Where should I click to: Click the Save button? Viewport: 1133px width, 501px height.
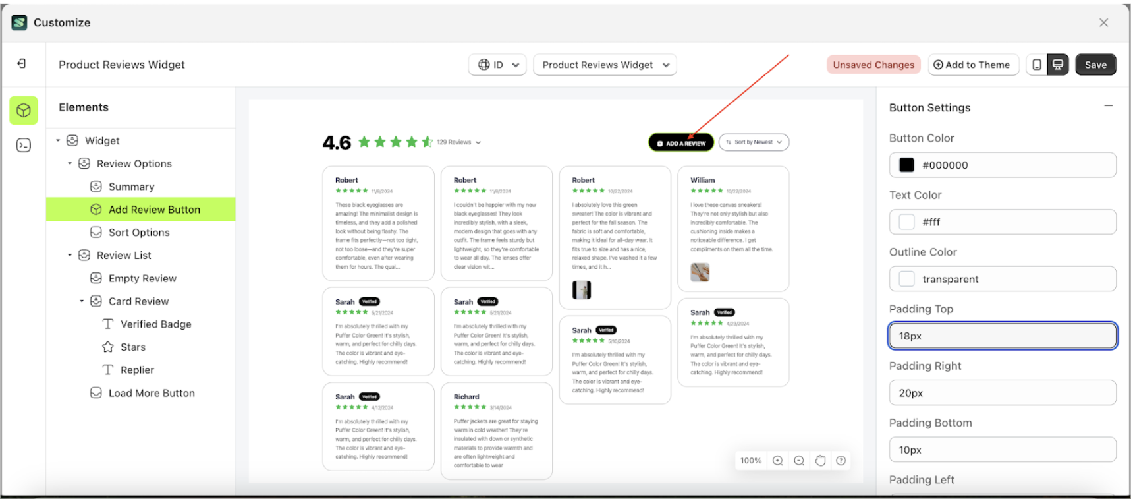click(1096, 65)
